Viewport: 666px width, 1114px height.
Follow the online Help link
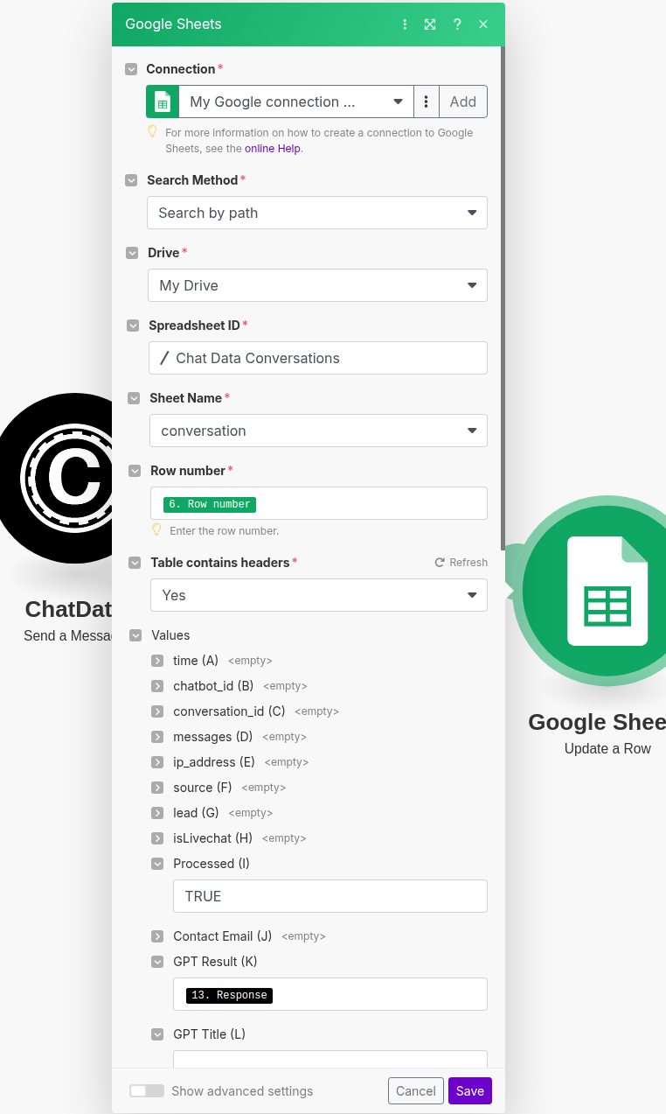click(273, 149)
